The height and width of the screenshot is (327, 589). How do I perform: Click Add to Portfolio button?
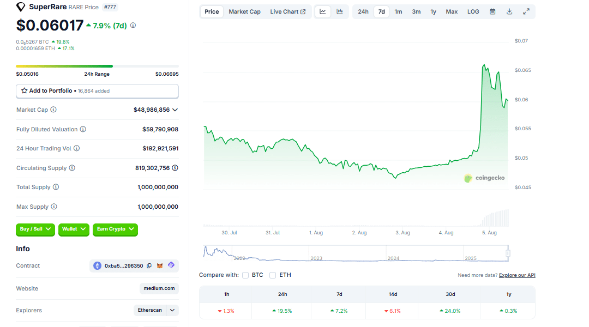click(x=97, y=91)
